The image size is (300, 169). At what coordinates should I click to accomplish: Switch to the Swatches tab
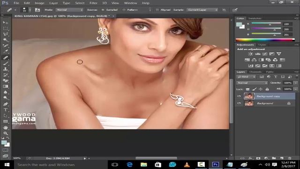255,18
